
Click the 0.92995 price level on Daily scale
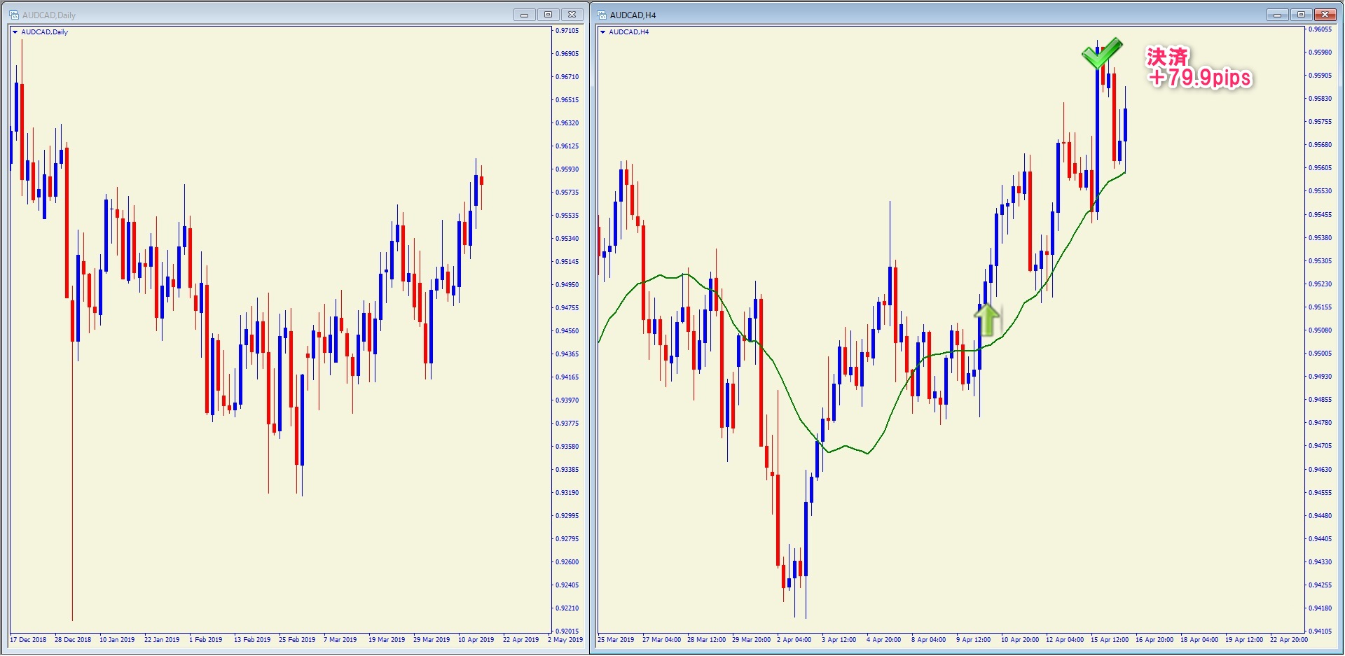[567, 516]
